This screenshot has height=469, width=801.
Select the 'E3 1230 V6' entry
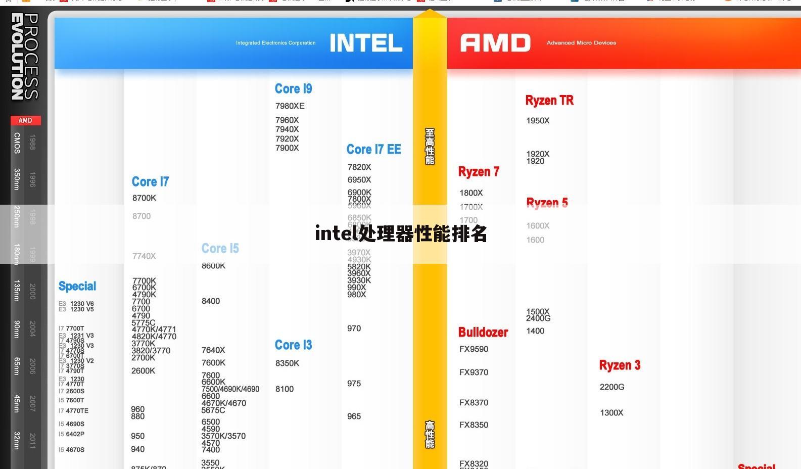[x=76, y=304]
